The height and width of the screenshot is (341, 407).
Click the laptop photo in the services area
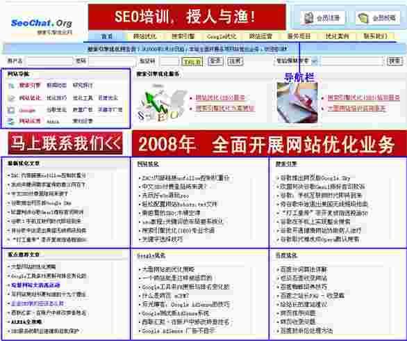[x=297, y=103]
